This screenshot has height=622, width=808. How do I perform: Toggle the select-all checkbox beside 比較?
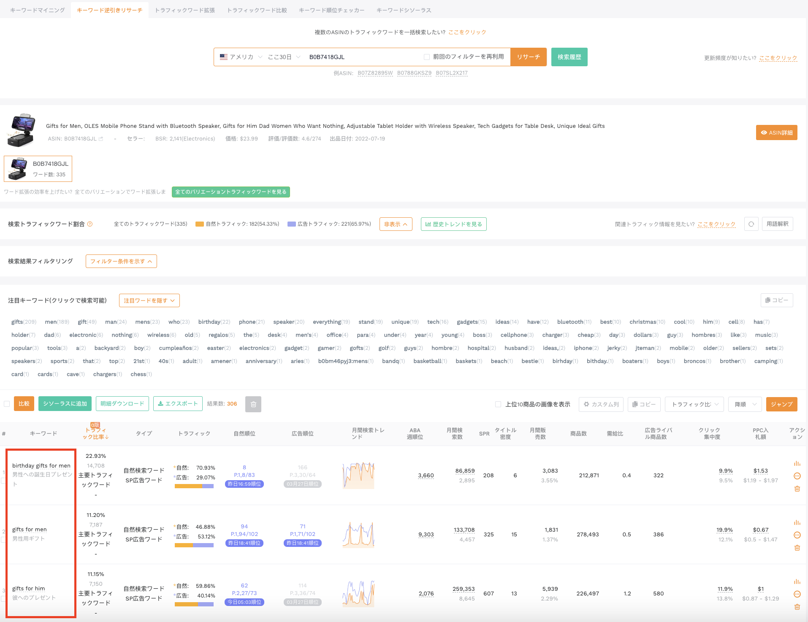coord(7,404)
